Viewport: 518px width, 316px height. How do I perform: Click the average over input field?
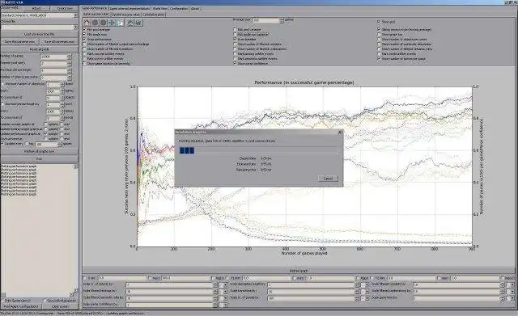[x=266, y=20]
